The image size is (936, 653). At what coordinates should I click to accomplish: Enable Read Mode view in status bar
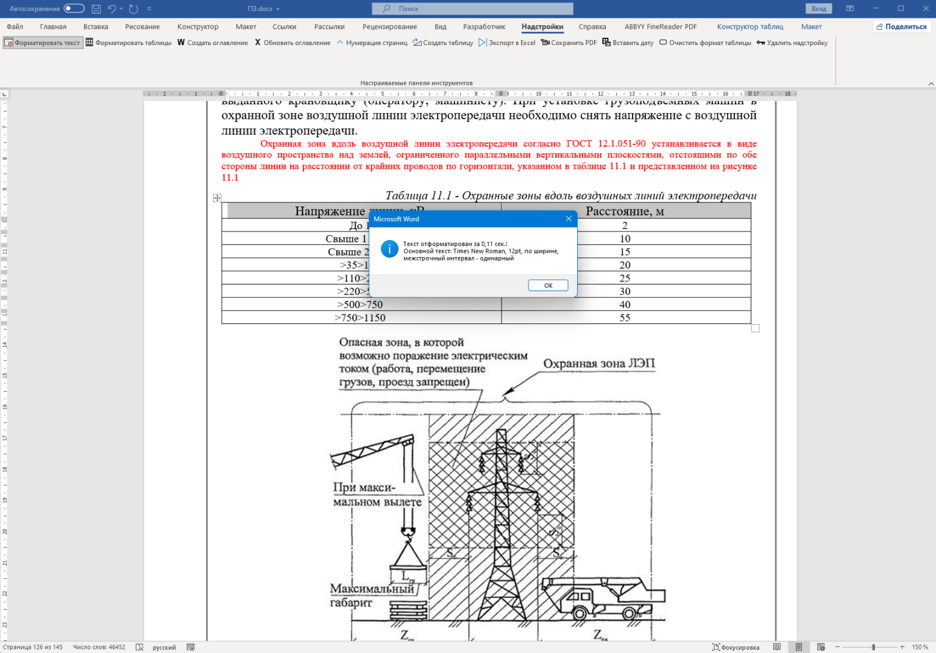pyautogui.click(x=777, y=647)
